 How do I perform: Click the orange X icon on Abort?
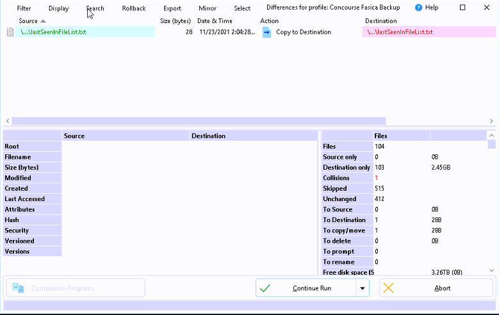(x=389, y=288)
